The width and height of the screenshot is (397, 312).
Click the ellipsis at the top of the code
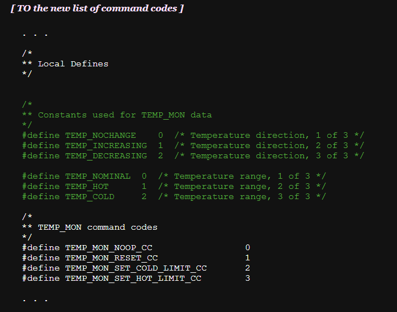click(35, 33)
